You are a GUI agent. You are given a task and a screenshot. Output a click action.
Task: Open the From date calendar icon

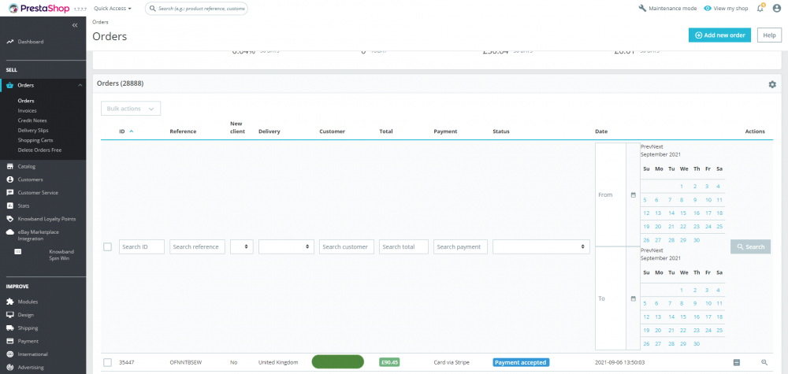coord(634,194)
